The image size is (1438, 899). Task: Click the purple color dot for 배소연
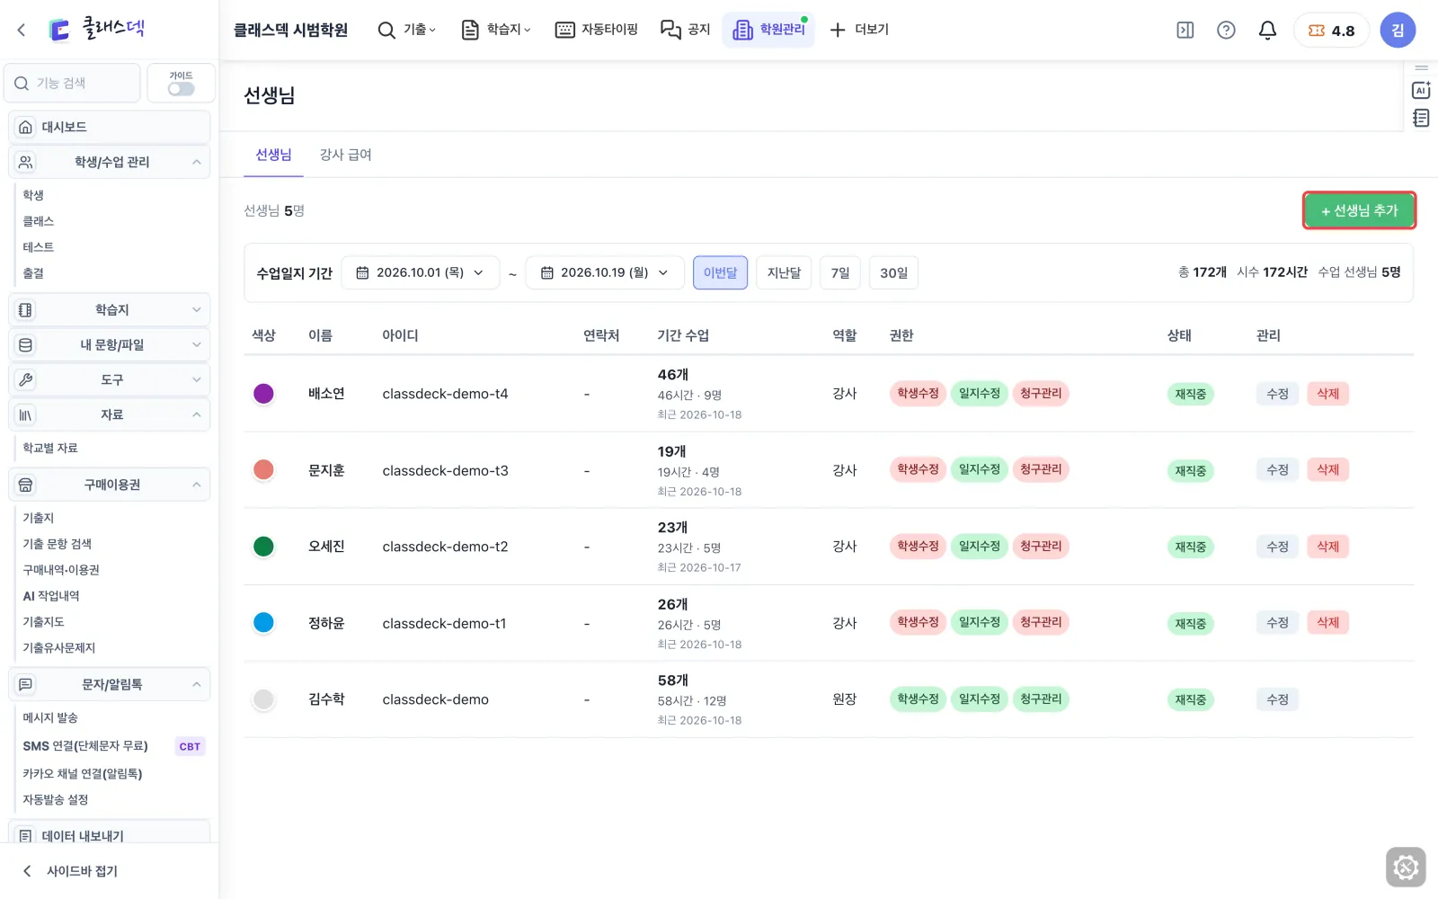(x=263, y=394)
